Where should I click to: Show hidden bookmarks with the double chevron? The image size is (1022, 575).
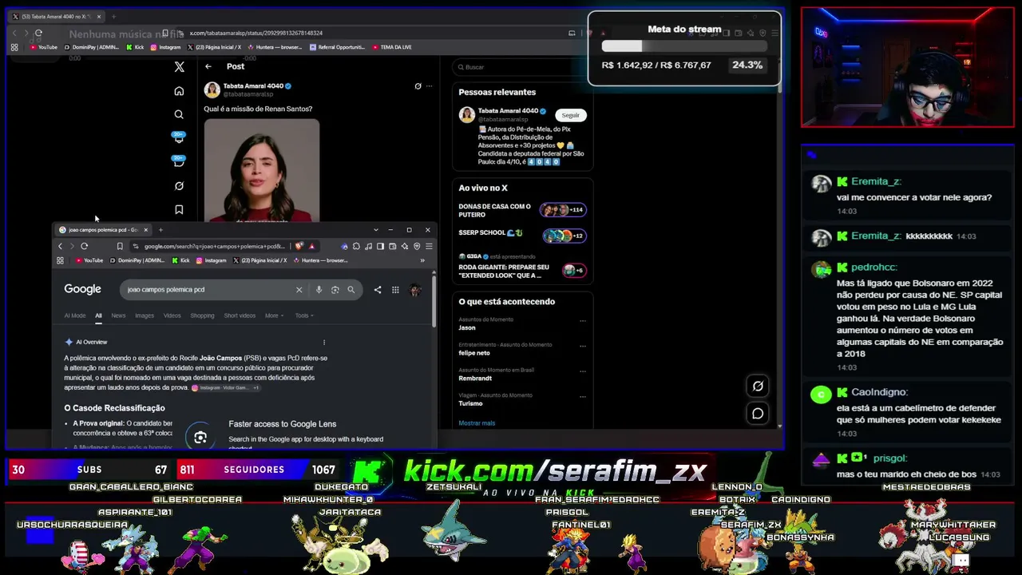(x=422, y=260)
